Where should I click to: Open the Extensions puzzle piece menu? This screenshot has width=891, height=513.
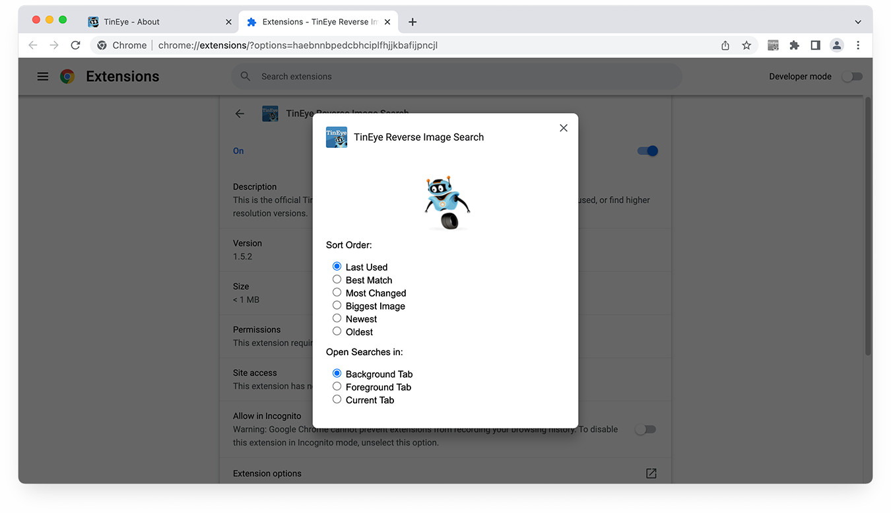tap(795, 45)
